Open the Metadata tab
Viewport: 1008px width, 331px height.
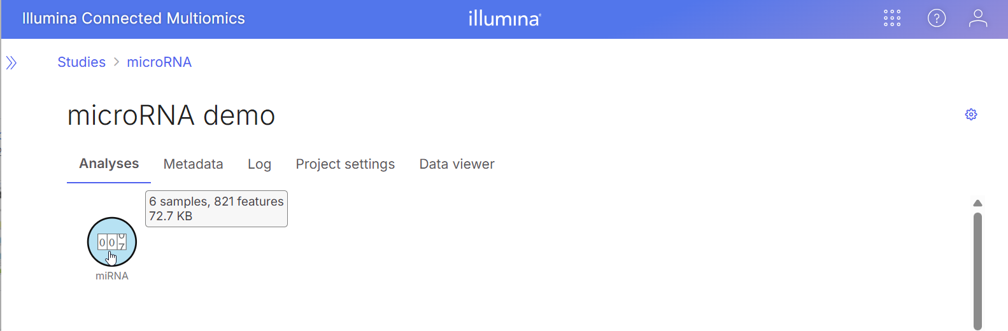coord(193,164)
